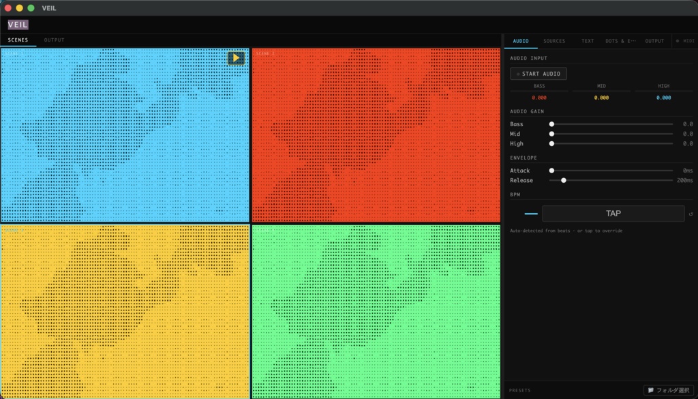
Task: Open the TEXT tab
Action: coord(587,41)
